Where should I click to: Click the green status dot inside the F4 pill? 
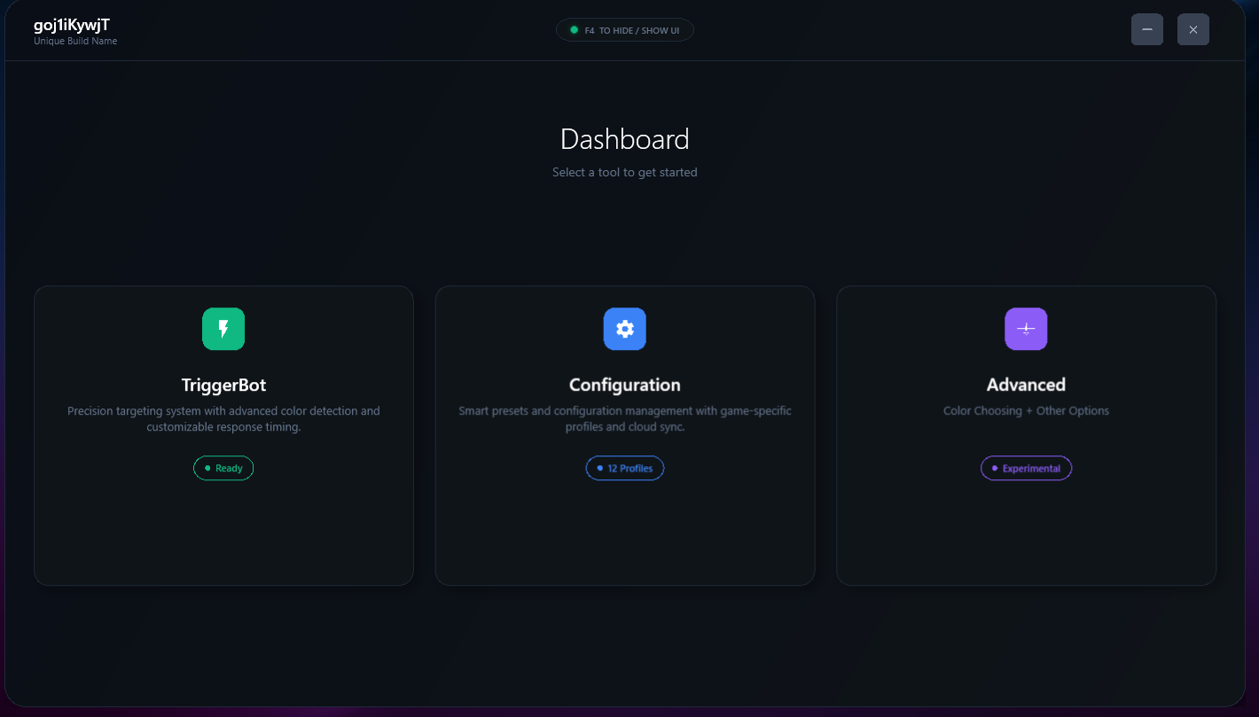573,29
